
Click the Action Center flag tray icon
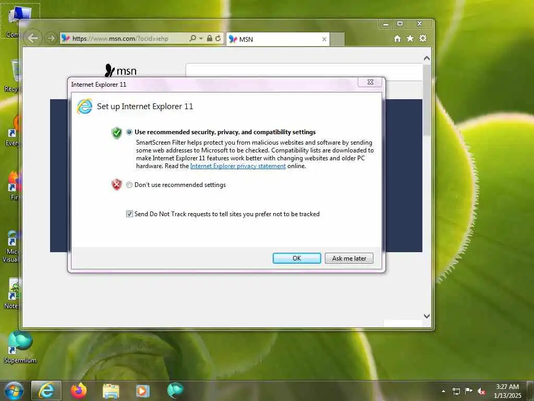[469, 391]
